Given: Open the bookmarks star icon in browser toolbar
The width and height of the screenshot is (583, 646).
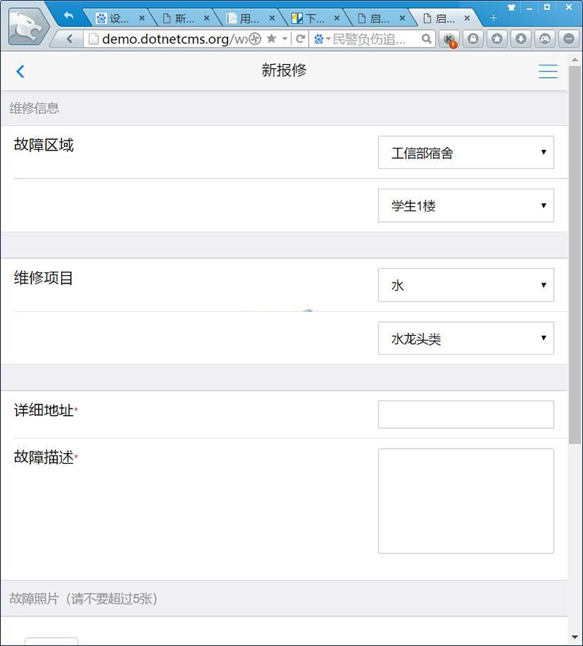Looking at the screenshot, I should tap(496, 39).
